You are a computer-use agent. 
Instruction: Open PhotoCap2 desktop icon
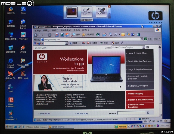click(x=23, y=36)
